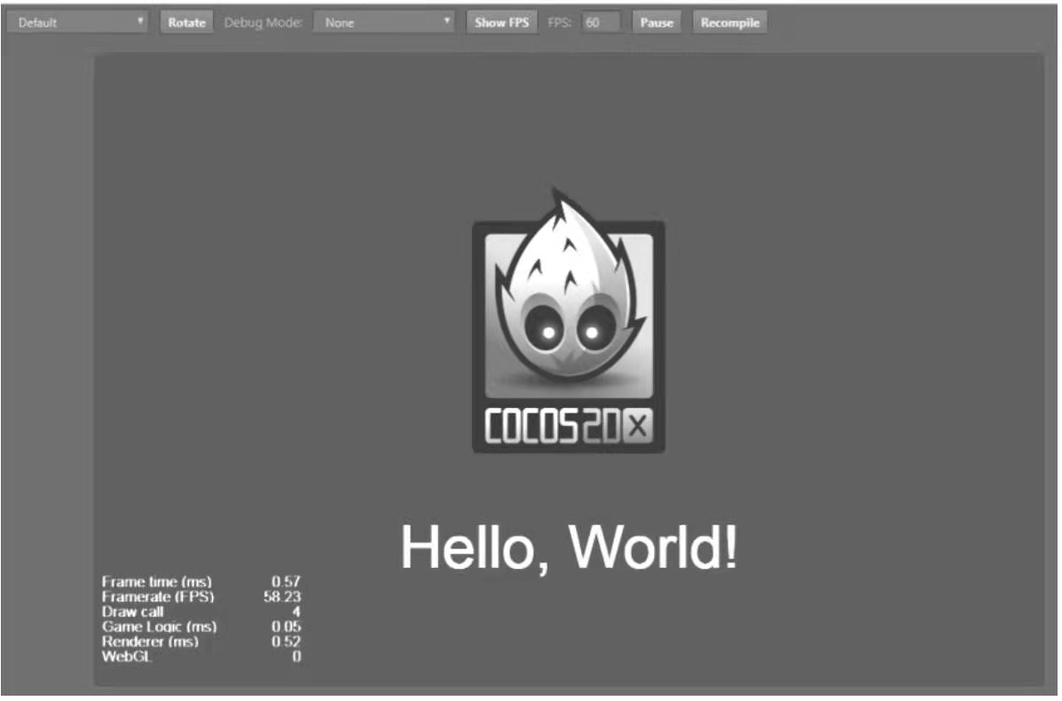Viewport: 1062px width, 701px height.
Task: Click the Framerate (FPS) stat label
Action: click(158, 596)
